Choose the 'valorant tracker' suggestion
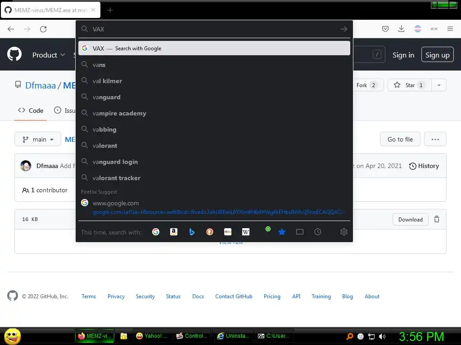 point(214,178)
